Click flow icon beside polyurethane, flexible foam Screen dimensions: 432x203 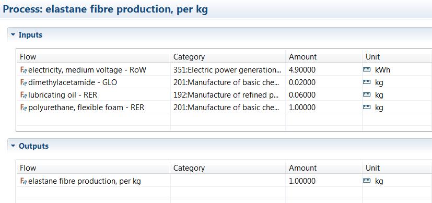pyautogui.click(x=24, y=108)
